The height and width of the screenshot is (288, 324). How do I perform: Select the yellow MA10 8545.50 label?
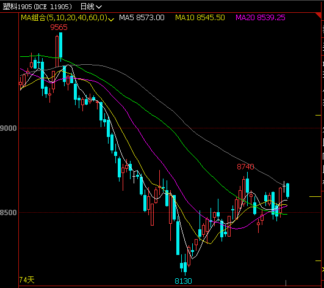tap(200, 18)
